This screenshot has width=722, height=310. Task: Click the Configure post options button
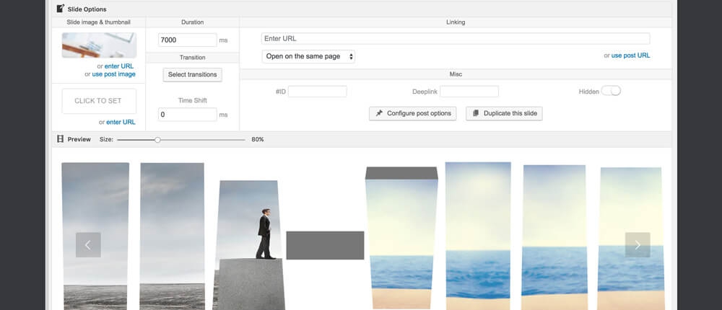412,113
